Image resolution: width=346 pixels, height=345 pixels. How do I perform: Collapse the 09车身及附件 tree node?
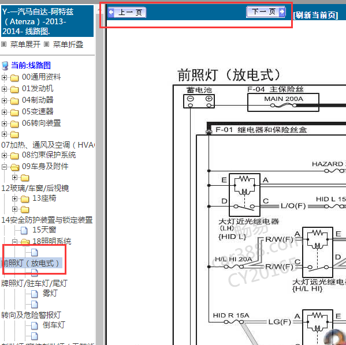point(4,167)
